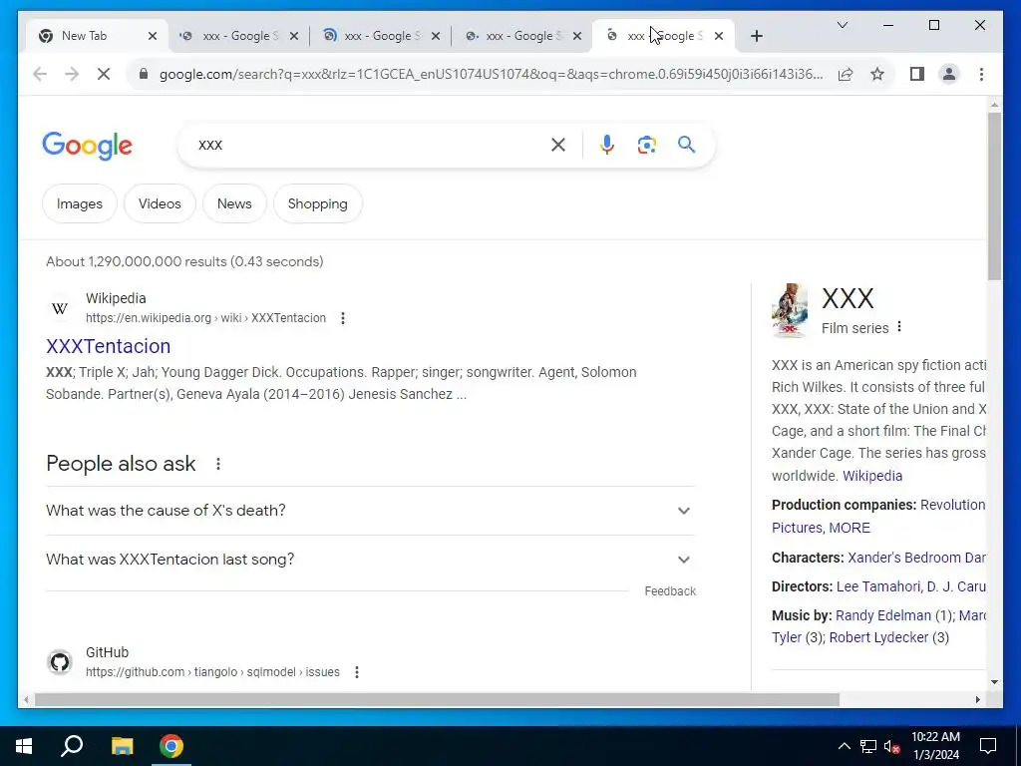Viewport: 1021px width, 766px height.
Task: Open more options for XXX film series panel
Action: (899, 327)
